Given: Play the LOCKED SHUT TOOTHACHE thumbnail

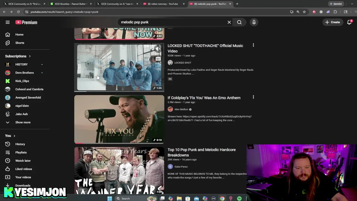Looking at the screenshot, I should coord(119,67).
